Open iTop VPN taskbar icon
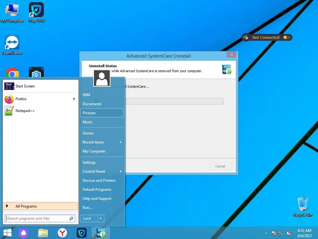The width and height of the screenshot is (318, 239). coord(82,233)
